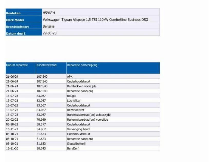The width and height of the screenshot is (216, 162).
Task: Select 'Onderhoudsbeurt' in the 31.623 km row
Action: [79, 134]
